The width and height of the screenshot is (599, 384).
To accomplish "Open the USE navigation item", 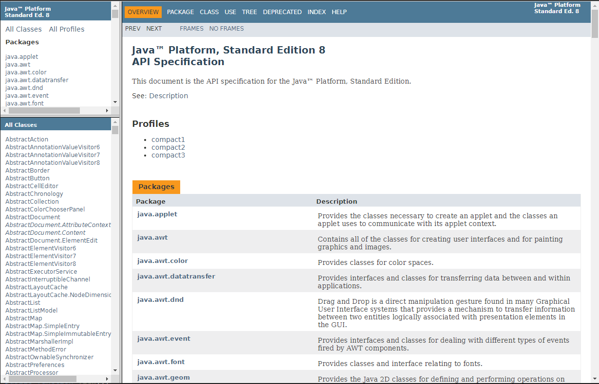I will click(230, 12).
